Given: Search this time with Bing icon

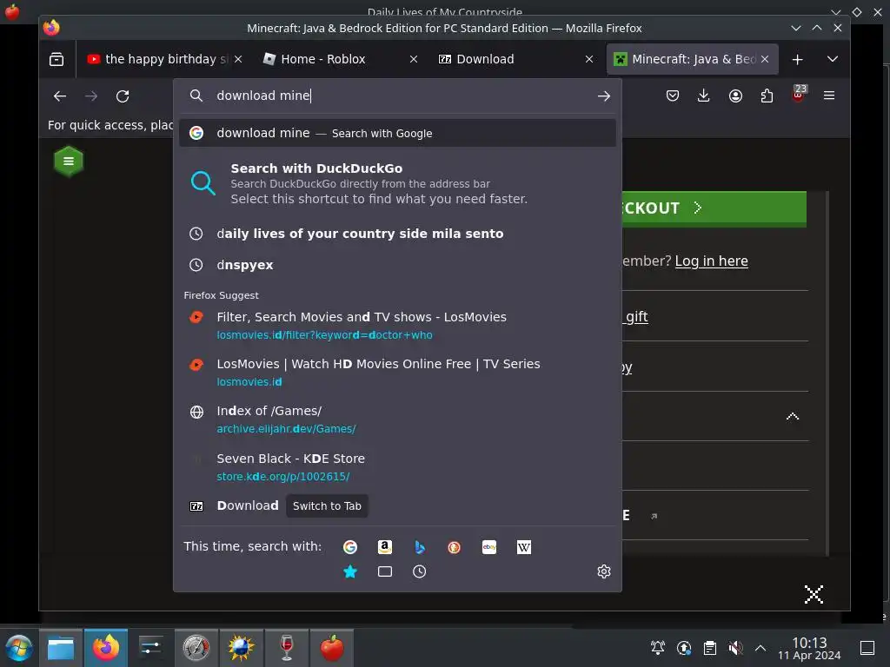Looking at the screenshot, I should coord(420,547).
